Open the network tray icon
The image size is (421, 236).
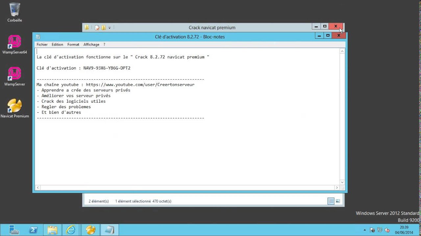(380, 230)
